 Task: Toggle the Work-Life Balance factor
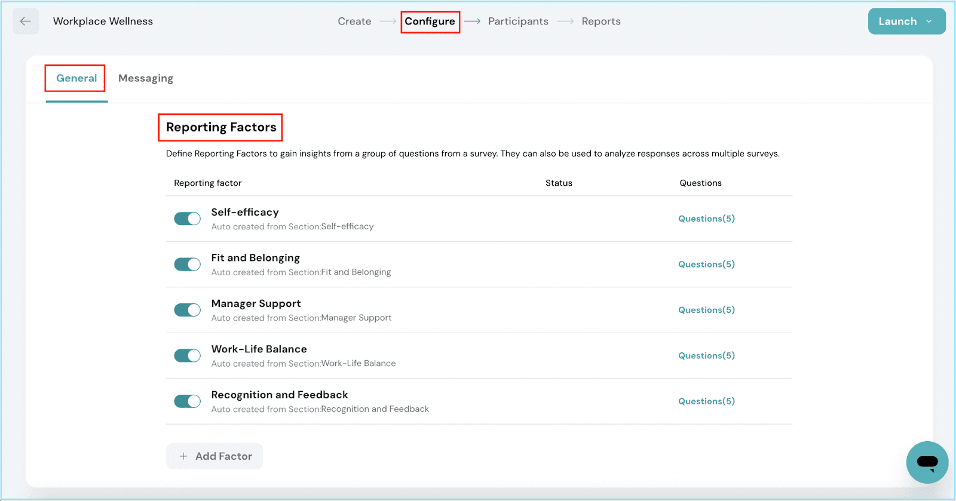click(187, 356)
